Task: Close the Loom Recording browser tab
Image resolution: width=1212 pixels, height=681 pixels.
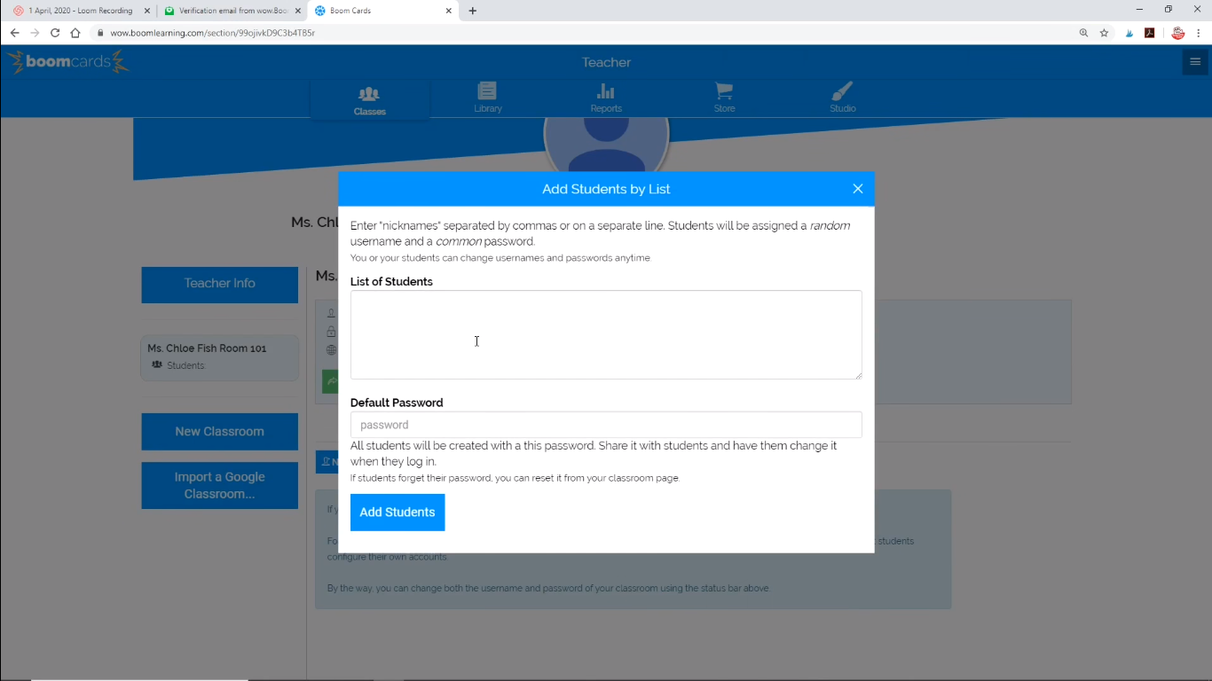Action: [x=147, y=11]
